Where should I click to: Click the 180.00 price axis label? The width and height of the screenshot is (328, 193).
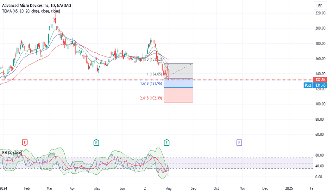[320, 44]
